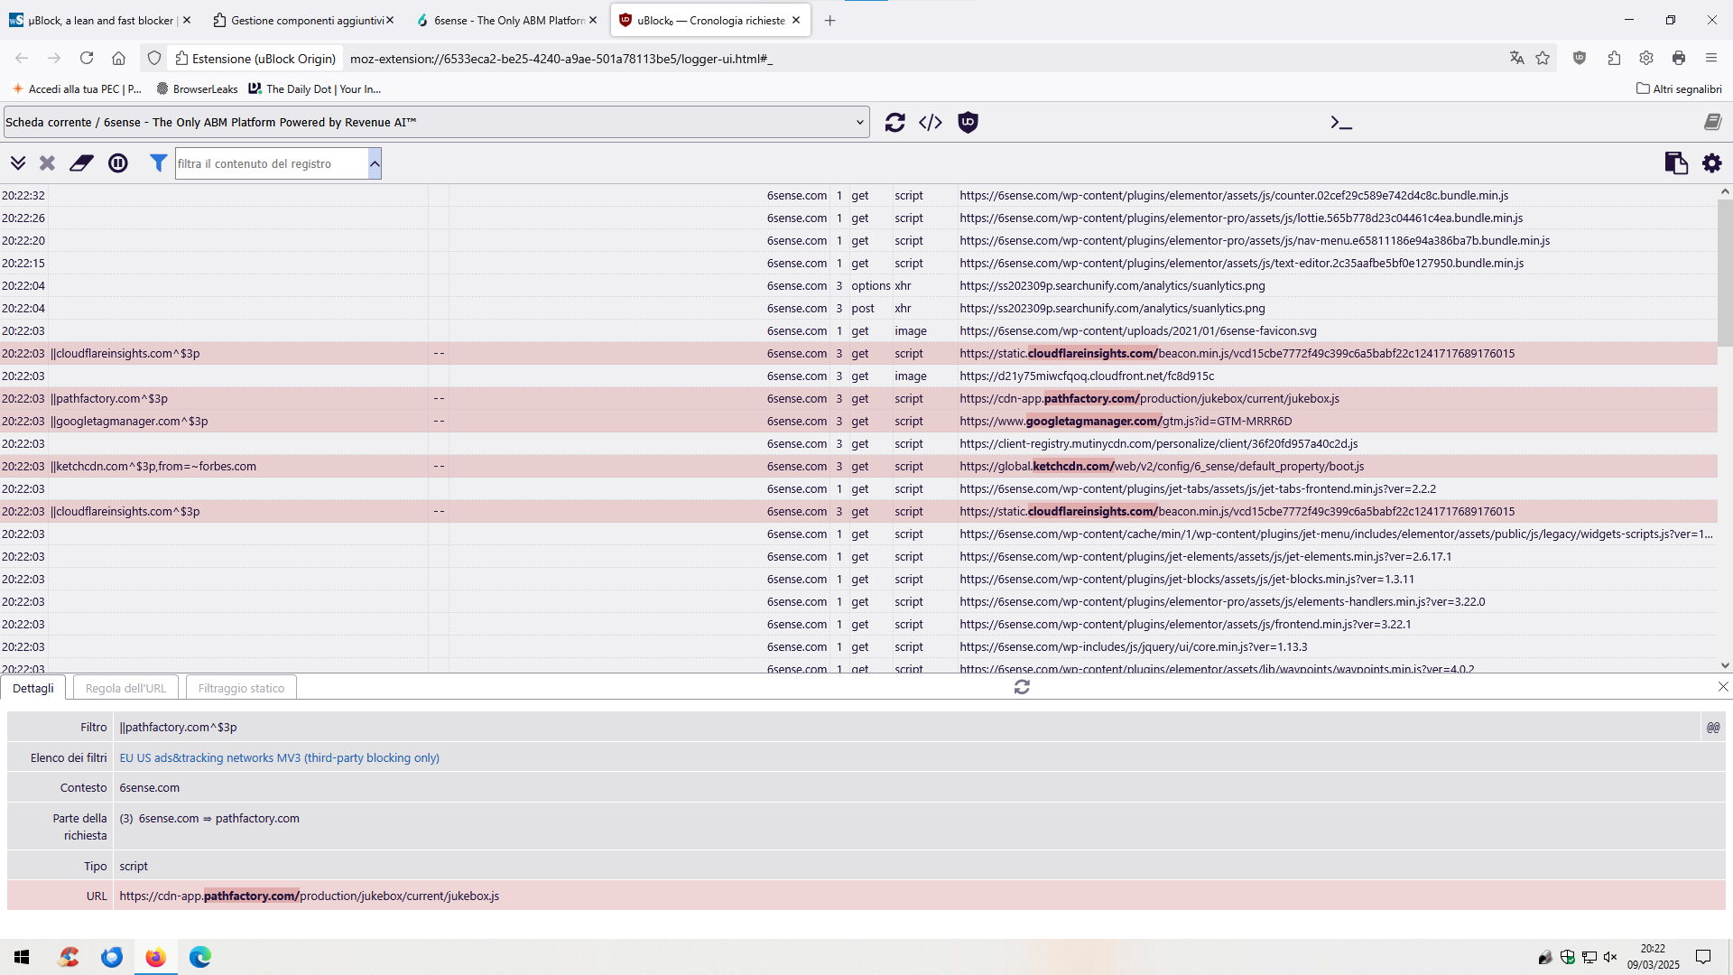Open a new browser tab
The width and height of the screenshot is (1733, 975).
(x=829, y=20)
